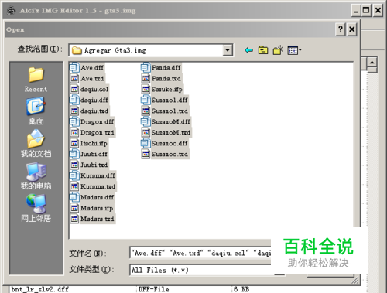This screenshot has width=387, height=293.
Task: Select the Dragon.txd file icon
Action: [x=74, y=133]
